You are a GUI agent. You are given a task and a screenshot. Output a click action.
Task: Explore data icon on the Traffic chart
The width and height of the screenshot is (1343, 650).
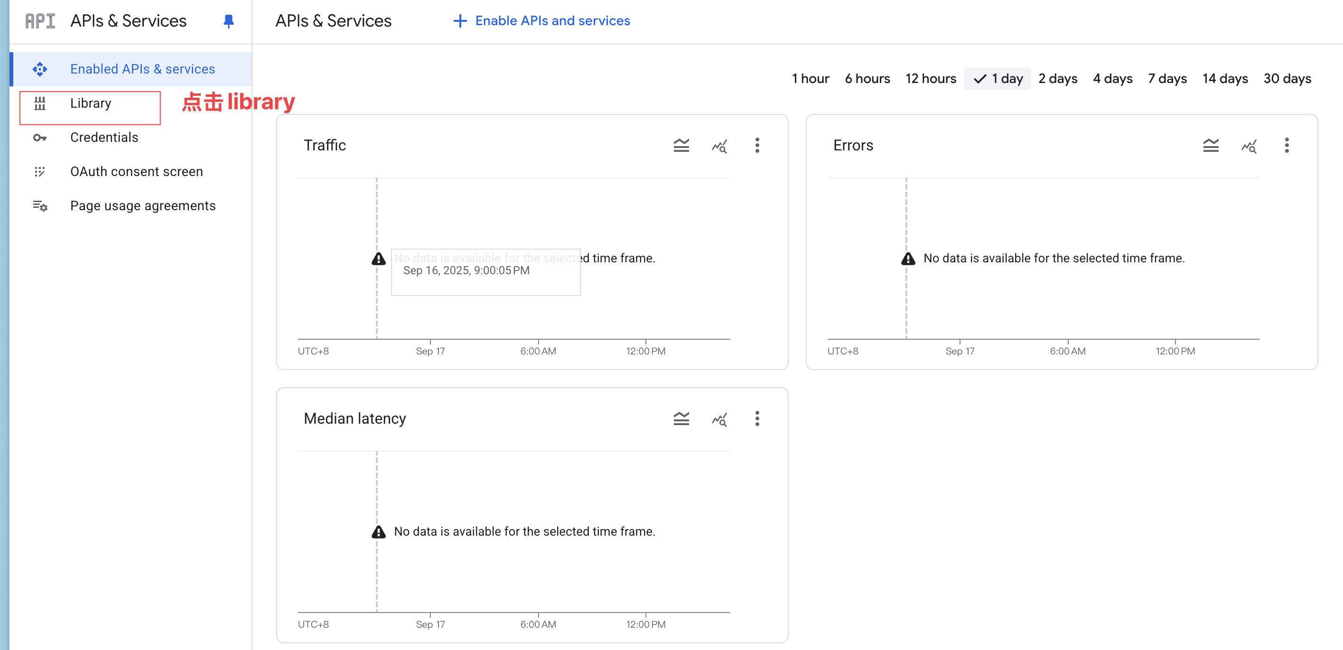point(719,146)
